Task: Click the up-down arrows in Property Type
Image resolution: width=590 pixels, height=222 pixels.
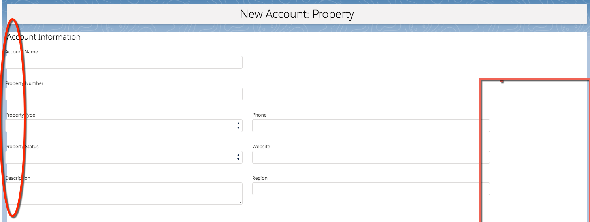Action: (x=238, y=126)
